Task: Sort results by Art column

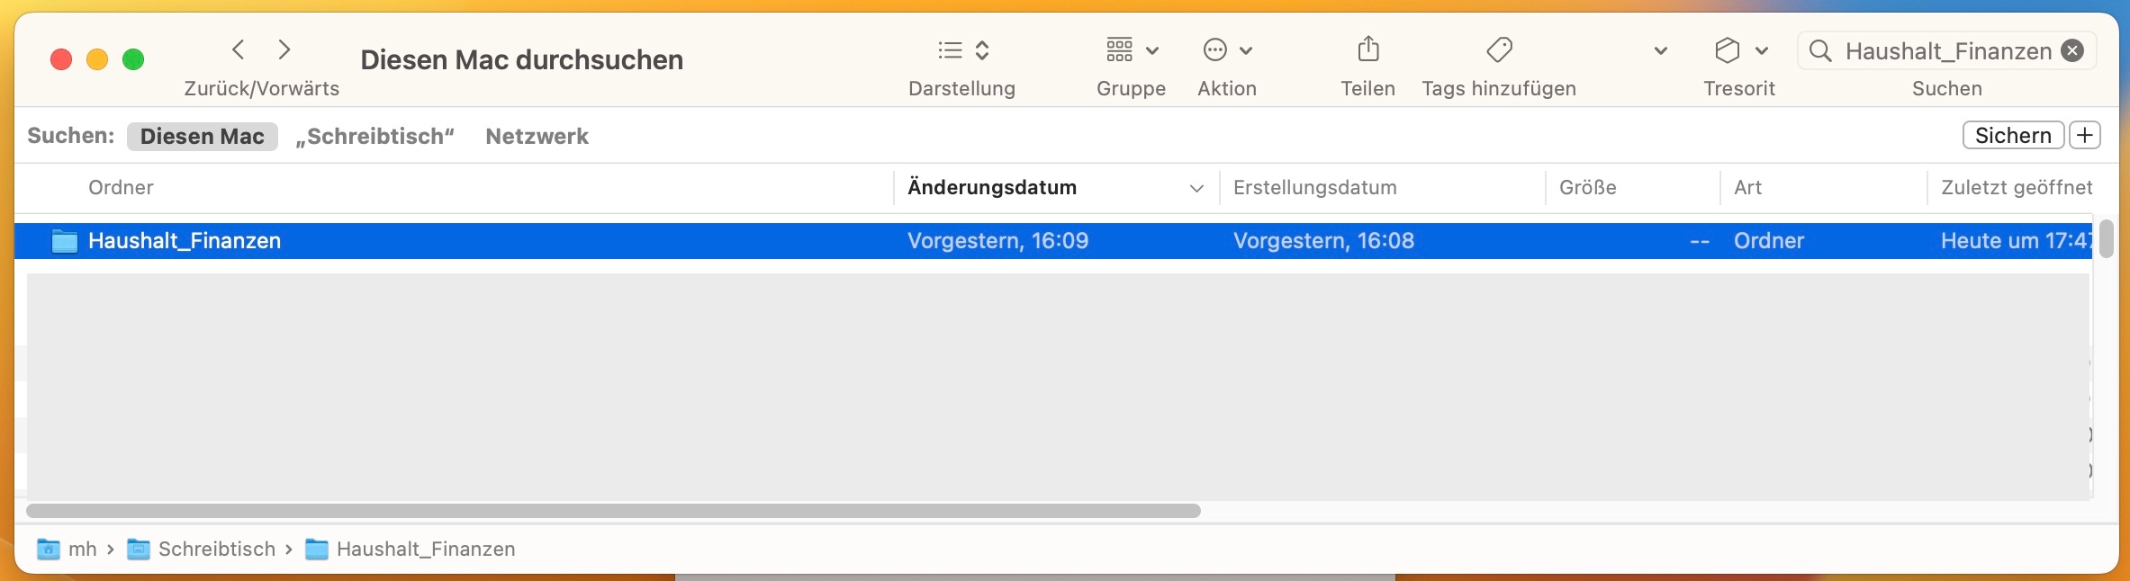Action: 1747,188
